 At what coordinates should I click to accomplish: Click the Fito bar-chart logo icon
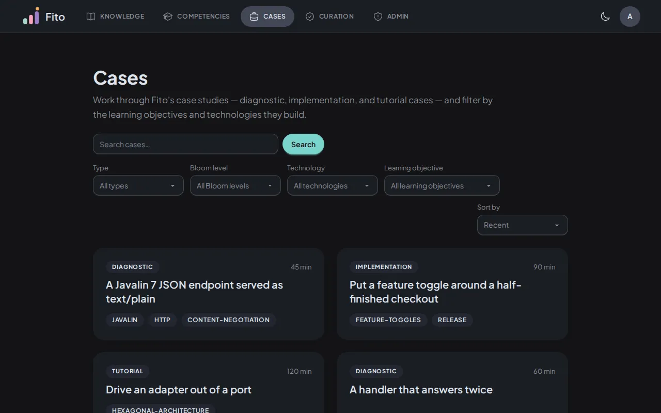pyautogui.click(x=31, y=16)
